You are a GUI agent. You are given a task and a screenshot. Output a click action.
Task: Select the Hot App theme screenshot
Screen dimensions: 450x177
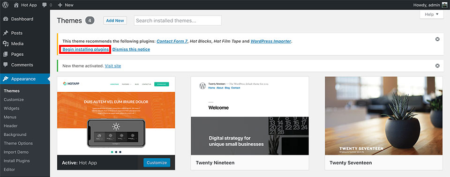click(116, 116)
